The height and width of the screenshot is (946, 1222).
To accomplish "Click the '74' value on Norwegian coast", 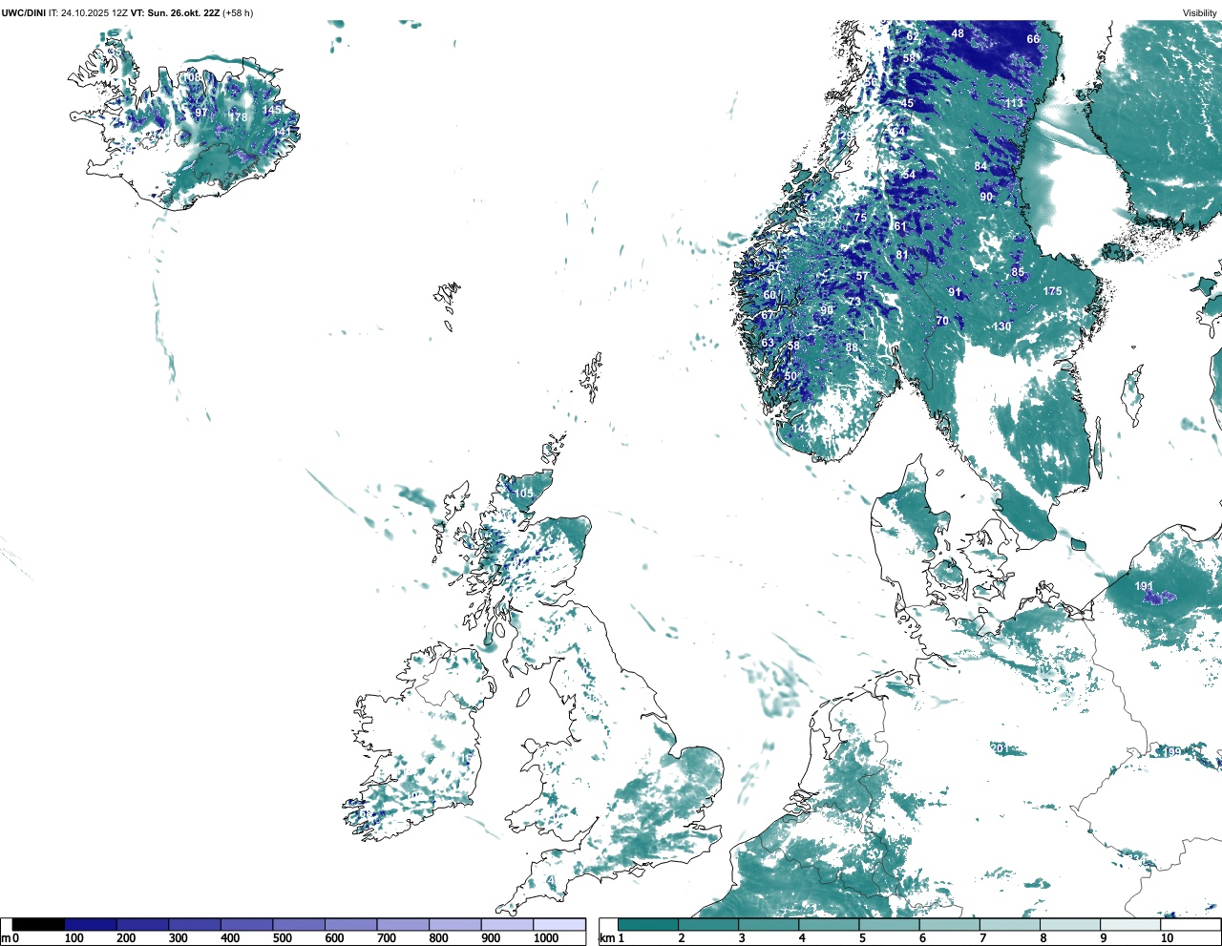I will click(810, 198).
